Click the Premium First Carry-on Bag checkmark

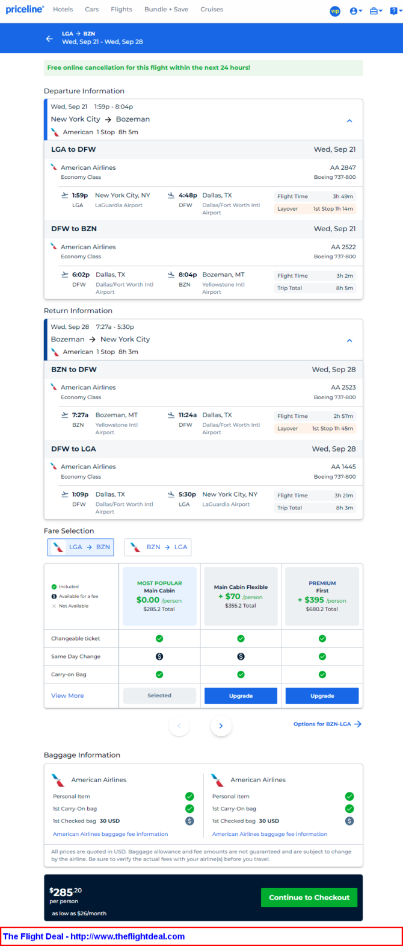322,674
